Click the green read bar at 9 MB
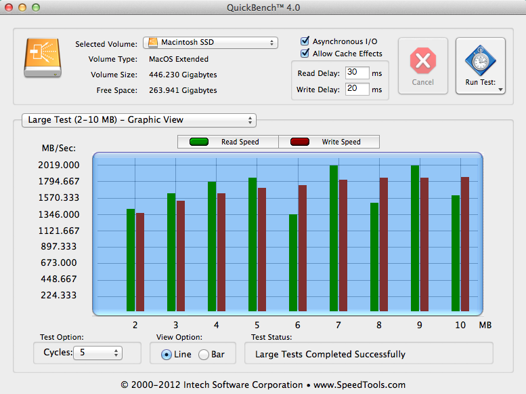This screenshot has height=394, width=526. pos(415,238)
